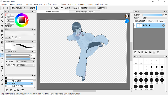Screen dimensions: 168x95
Task: Select the transparent color swatch in color panel
Action: click(12, 15)
